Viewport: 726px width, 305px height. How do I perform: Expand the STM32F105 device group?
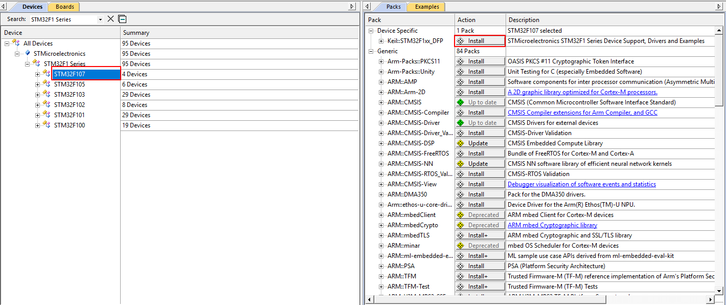pos(37,84)
